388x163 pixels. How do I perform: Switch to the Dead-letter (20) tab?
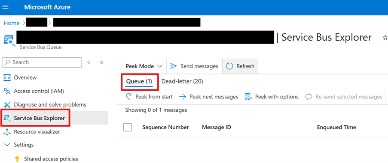[x=182, y=81]
